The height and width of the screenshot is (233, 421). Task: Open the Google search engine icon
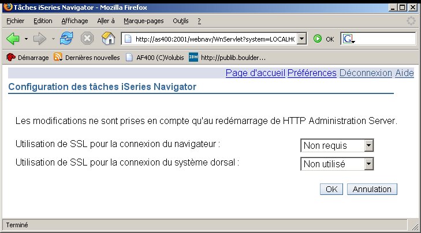coord(348,39)
